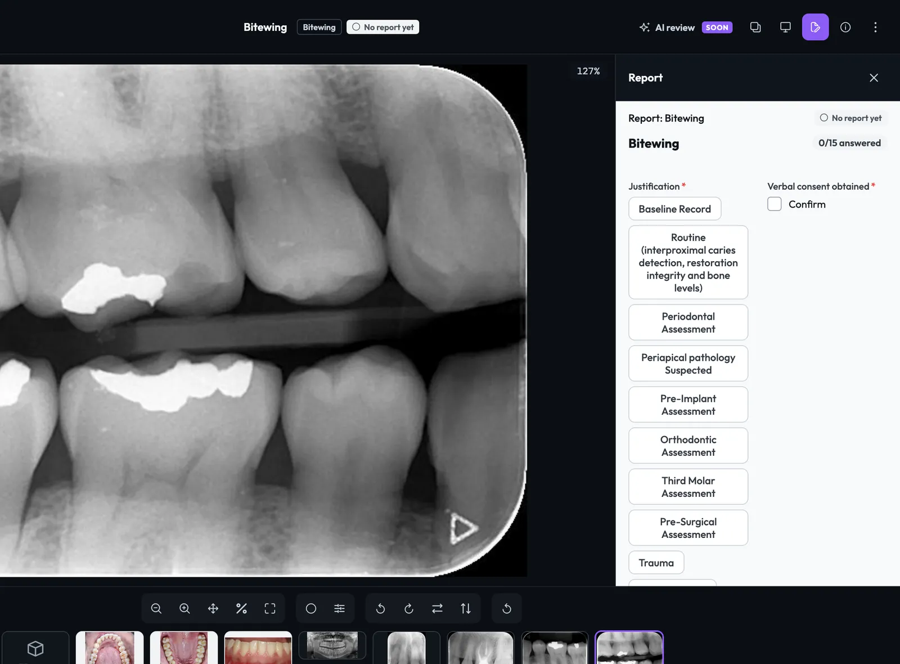
Task: Rotate image counter-clockwise
Action: [380, 608]
